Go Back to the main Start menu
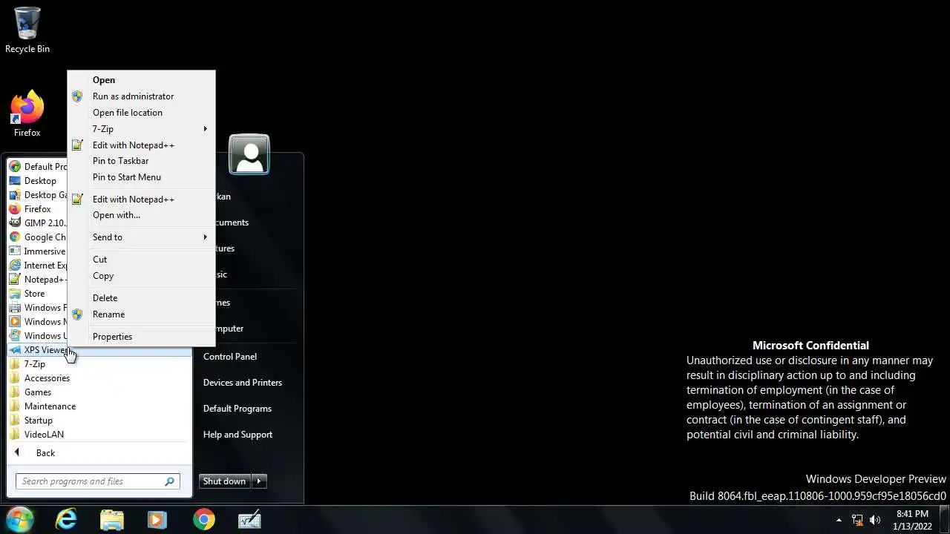This screenshot has height=534, width=950. 99,453
